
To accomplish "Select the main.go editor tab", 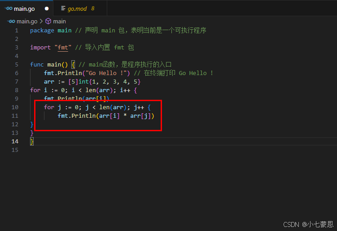I will point(25,9).
